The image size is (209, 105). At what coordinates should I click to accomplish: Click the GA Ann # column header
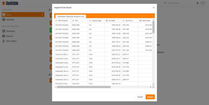pyautogui.click(x=130, y=21)
